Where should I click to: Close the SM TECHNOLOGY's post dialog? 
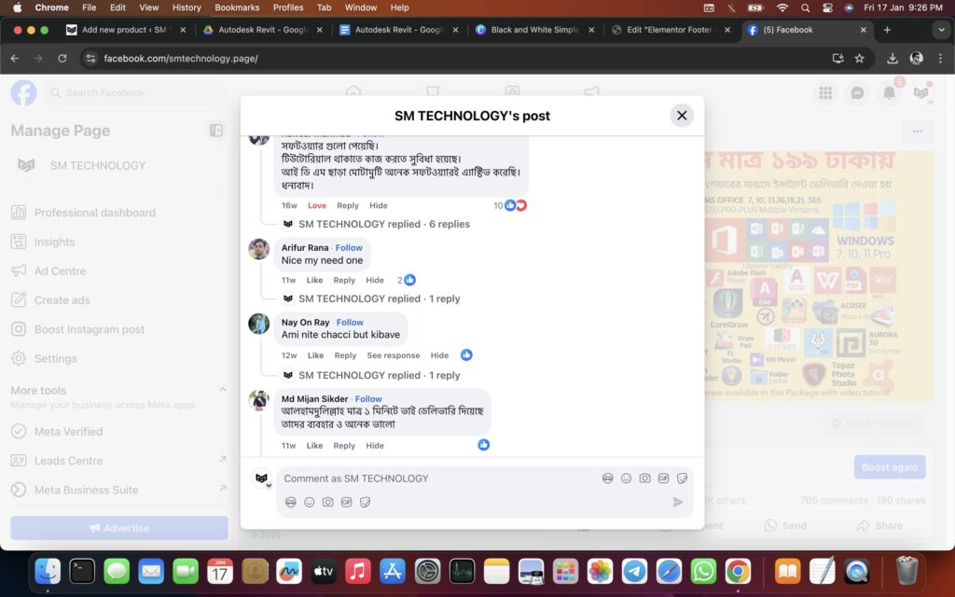682,116
